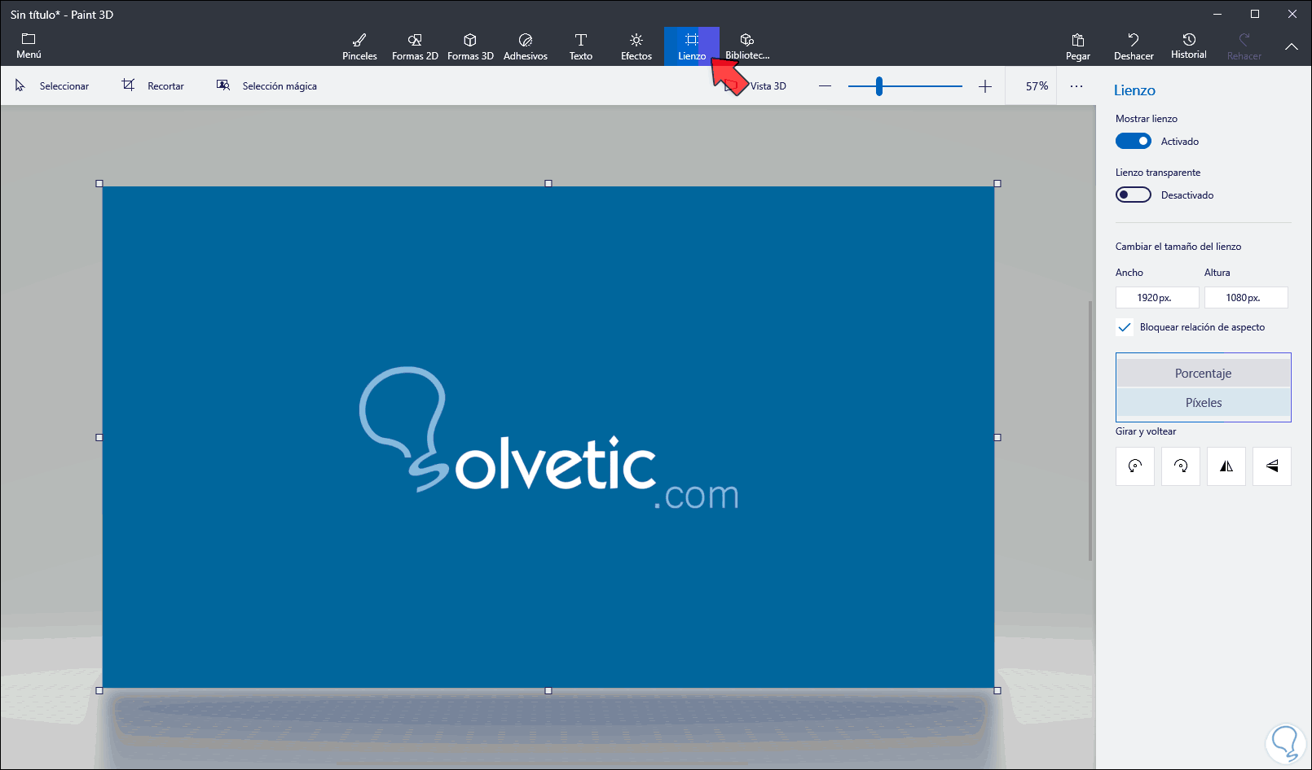The width and height of the screenshot is (1312, 770).
Task: Click the canvas top-right corner handle
Action: point(997,184)
